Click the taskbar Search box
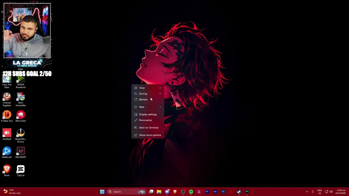 (x=127, y=192)
